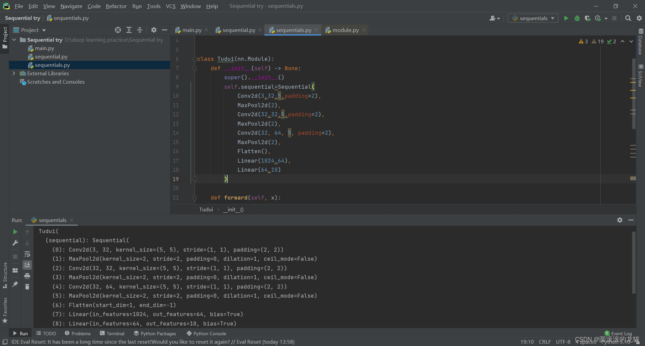The image size is (645, 346).
Task: Open the VCS menu
Action: click(171, 6)
